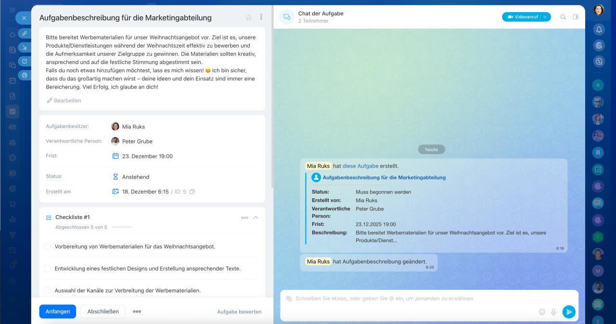The width and height of the screenshot is (616, 324).
Task: Open the Checkliste #1 three-dot options
Action: [x=244, y=218]
